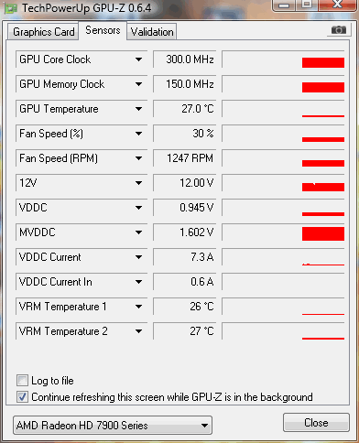Switch to the Validation tab

click(152, 32)
